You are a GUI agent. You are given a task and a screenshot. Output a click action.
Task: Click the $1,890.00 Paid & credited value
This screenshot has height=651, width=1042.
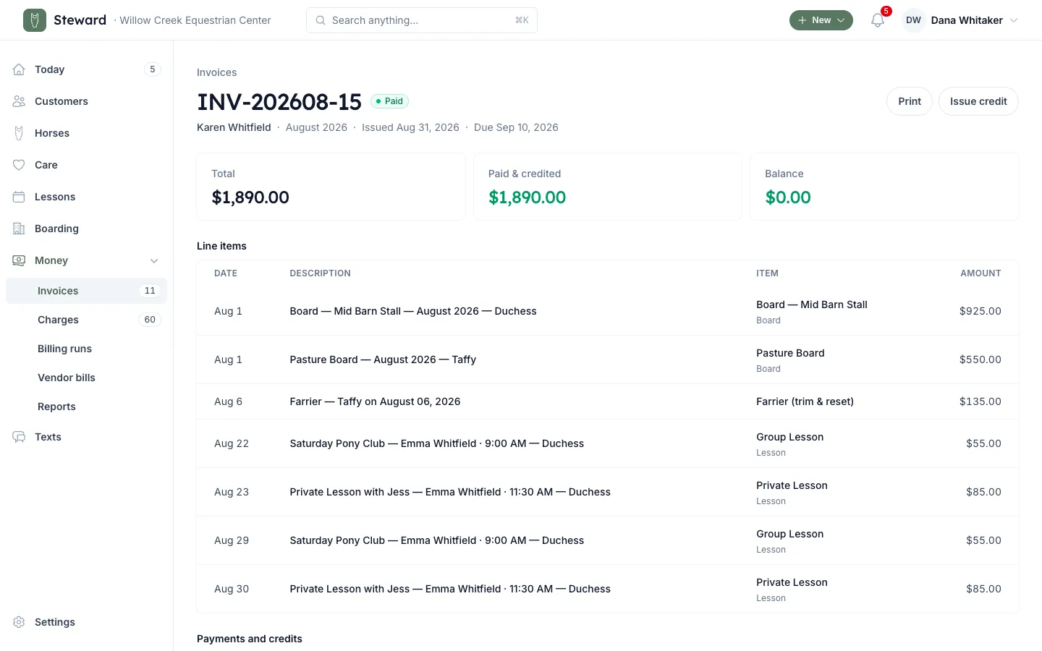(527, 197)
